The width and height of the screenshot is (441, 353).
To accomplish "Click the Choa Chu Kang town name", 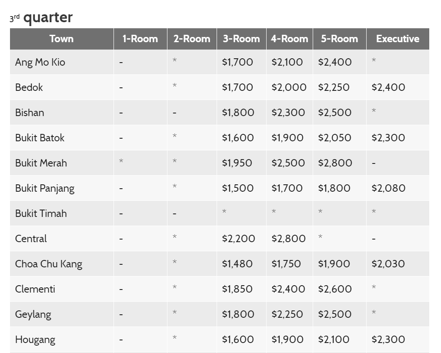I will (x=49, y=264).
